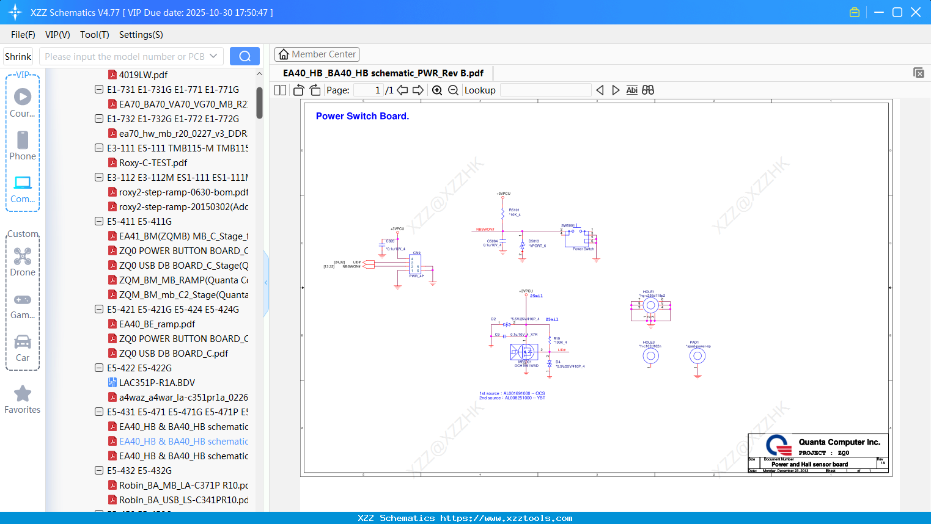Open the File(F) menu
Screen dimensions: 931x524
[x=23, y=35]
